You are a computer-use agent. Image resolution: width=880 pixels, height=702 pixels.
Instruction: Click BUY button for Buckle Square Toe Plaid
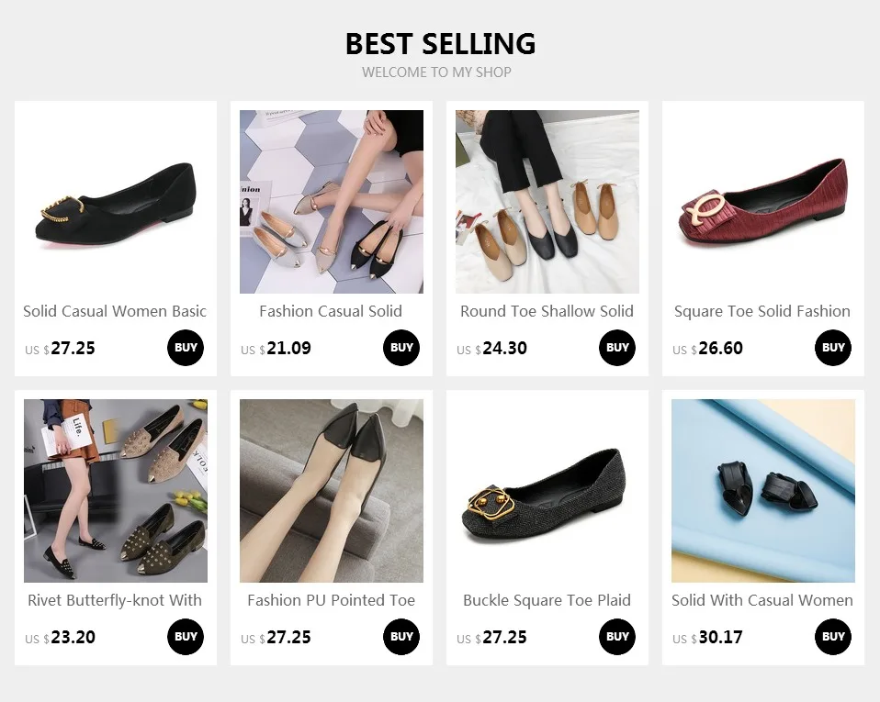[x=617, y=637]
